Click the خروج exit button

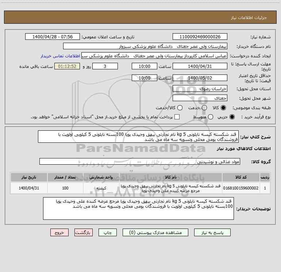[59, 233]
